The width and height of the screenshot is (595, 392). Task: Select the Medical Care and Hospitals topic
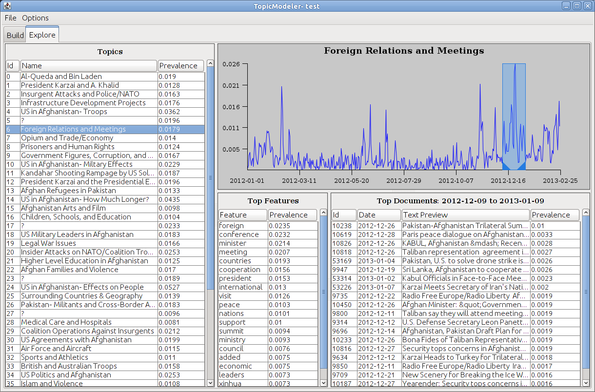66,322
